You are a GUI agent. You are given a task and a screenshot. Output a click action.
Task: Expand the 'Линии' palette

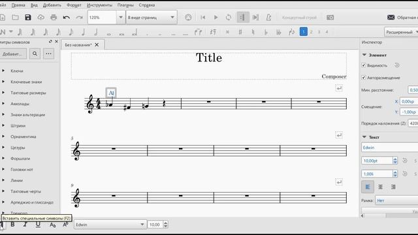(3, 180)
